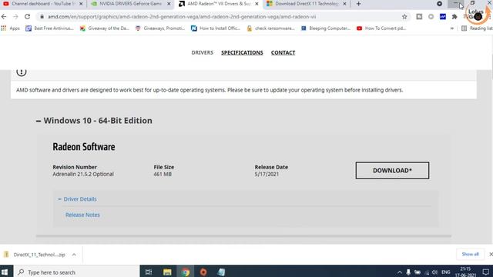Show hidden system tray icons
The image size is (493, 277).
pyautogui.click(x=399, y=272)
